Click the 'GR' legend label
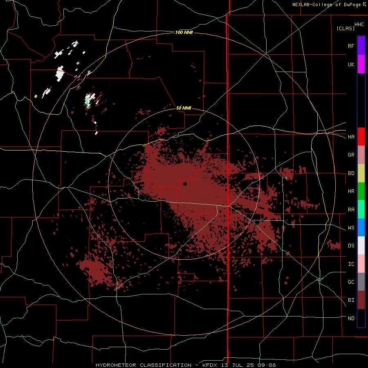Screen dimensions: 368x368 click(x=351, y=155)
